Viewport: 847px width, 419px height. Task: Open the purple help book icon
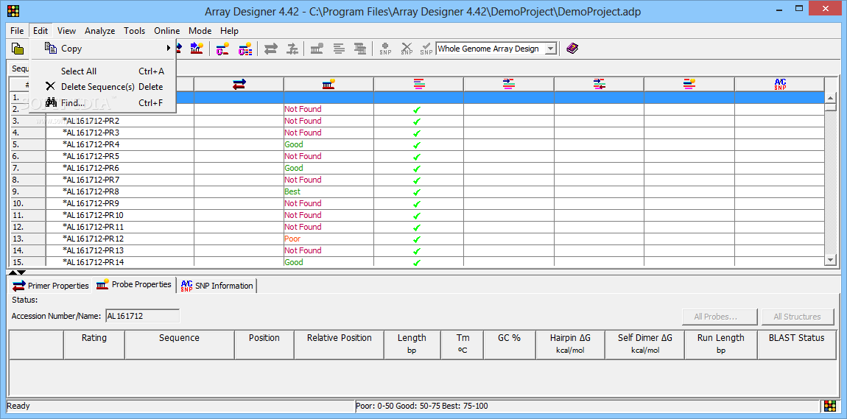[x=572, y=49]
